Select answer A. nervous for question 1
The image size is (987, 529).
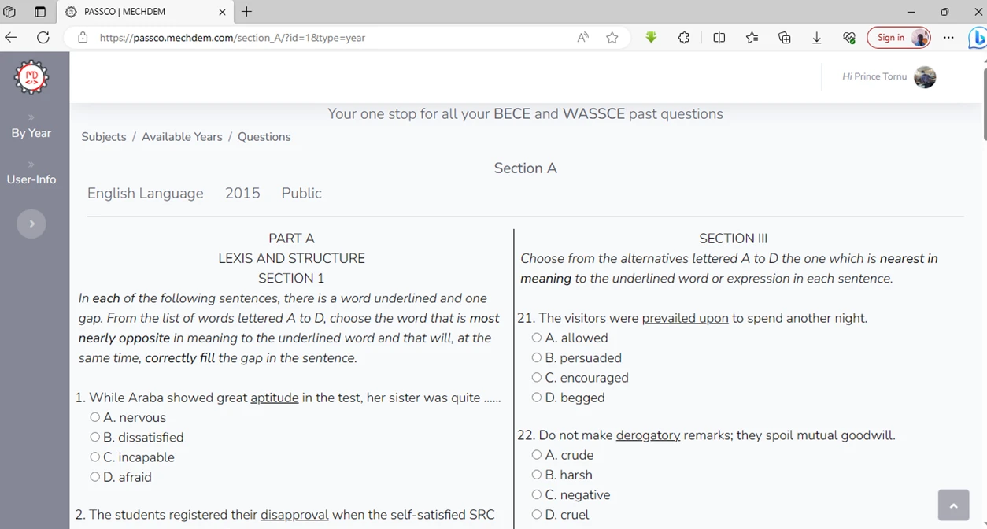[94, 417]
